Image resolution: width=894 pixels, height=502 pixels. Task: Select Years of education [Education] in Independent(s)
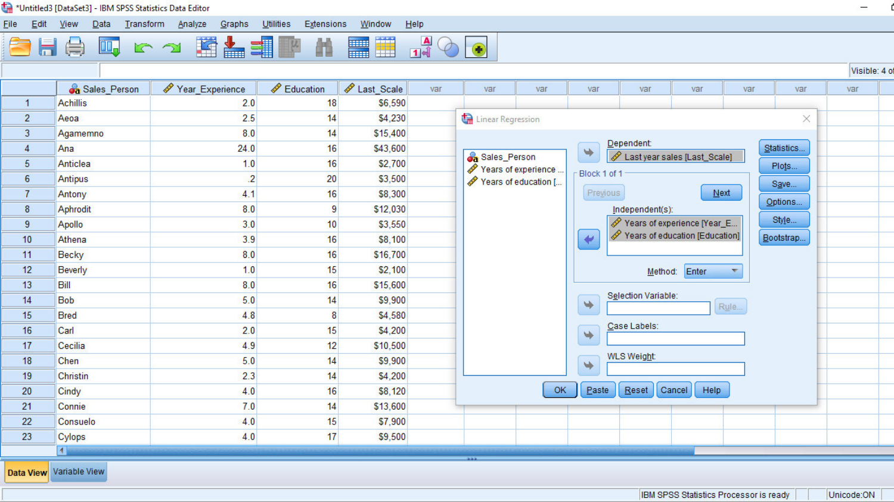(x=675, y=236)
